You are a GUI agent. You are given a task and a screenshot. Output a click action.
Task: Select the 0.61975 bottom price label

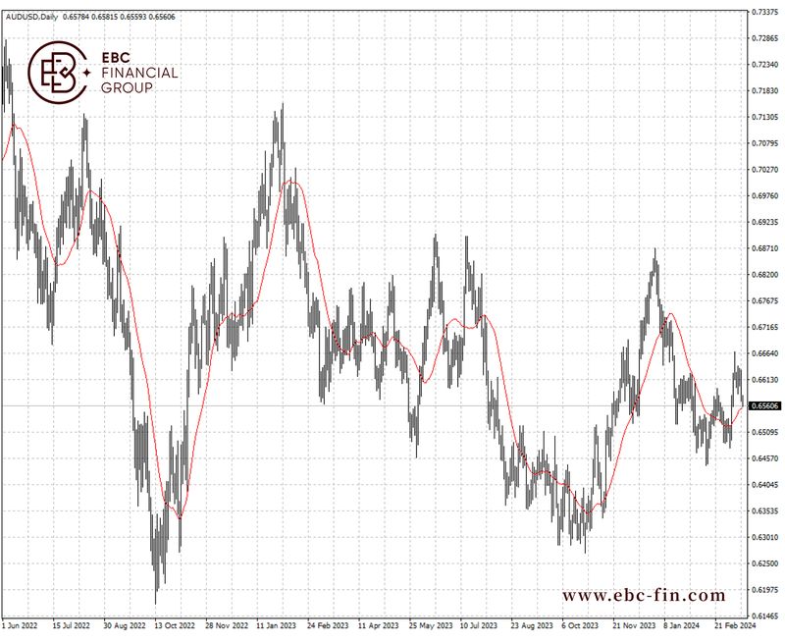tap(762, 590)
